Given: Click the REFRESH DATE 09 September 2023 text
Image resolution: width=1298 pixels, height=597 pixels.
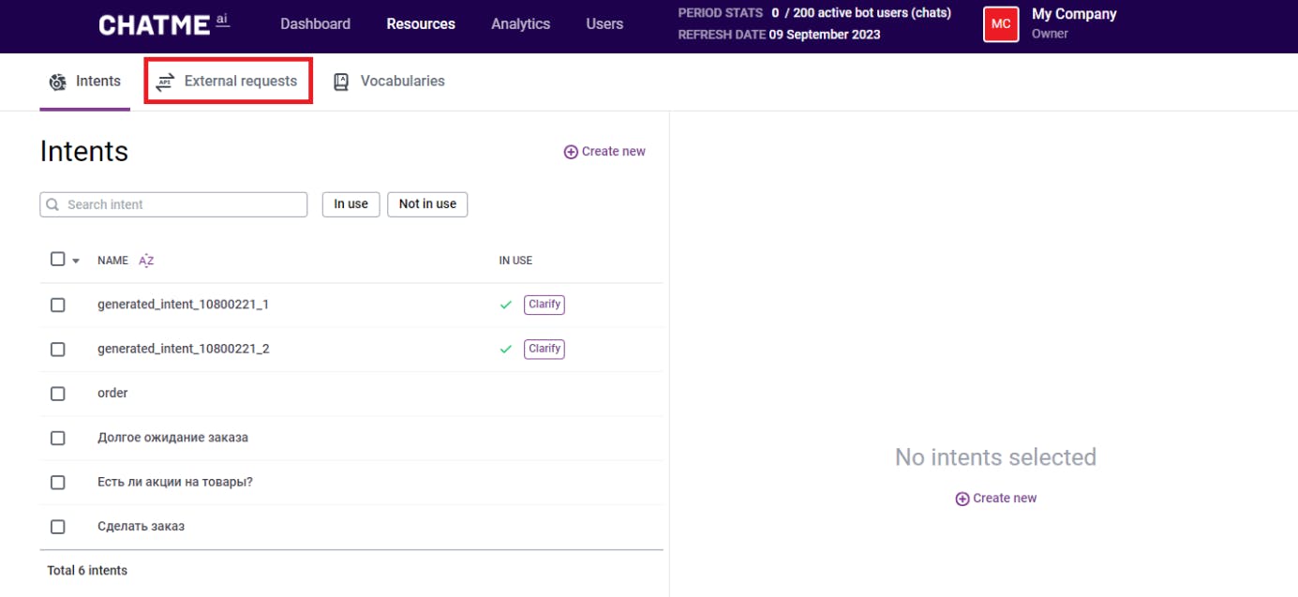Looking at the screenshot, I should [779, 36].
